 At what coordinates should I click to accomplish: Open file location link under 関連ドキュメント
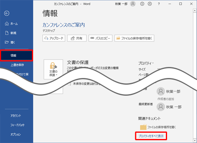point(162,127)
